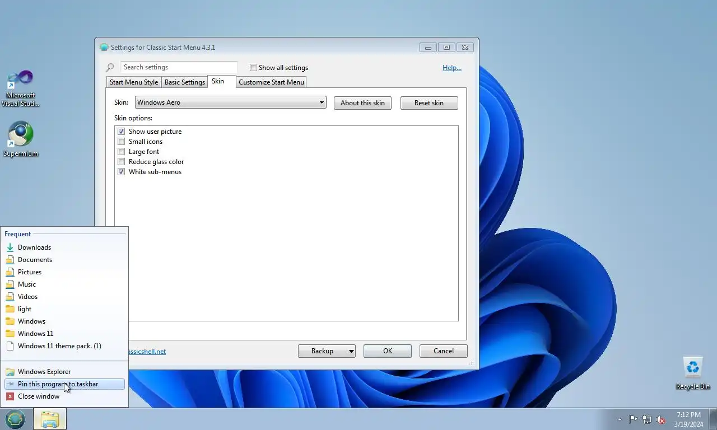Click the File Explorer taskbar icon

(x=50, y=419)
